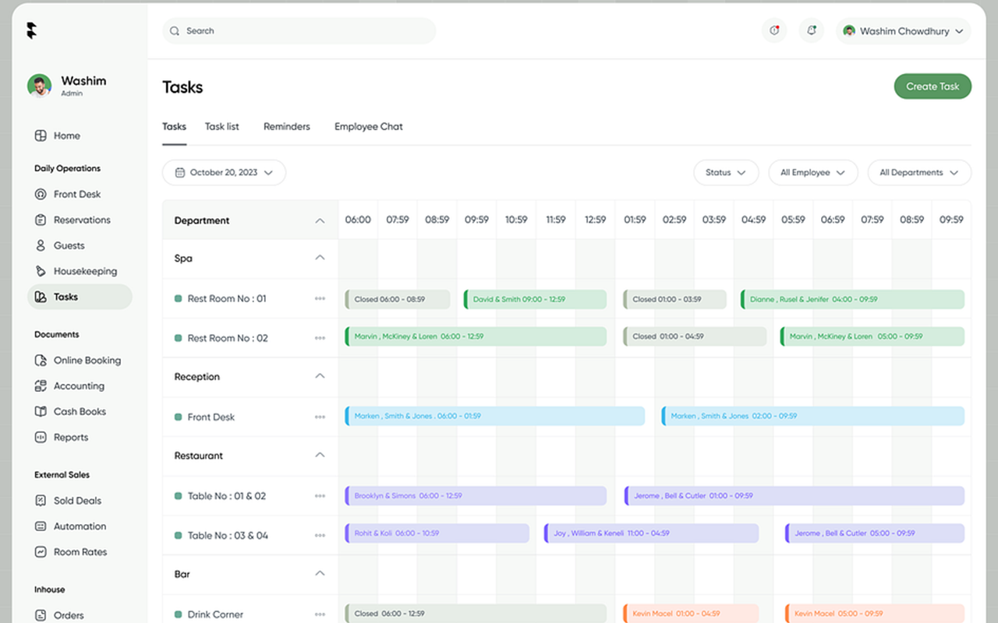Switch to the Task list tab
This screenshot has width=998, height=623.
tap(221, 126)
